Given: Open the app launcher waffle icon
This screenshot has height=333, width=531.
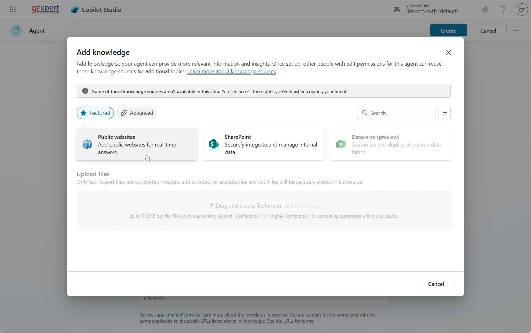Looking at the screenshot, I should pyautogui.click(x=13, y=9).
